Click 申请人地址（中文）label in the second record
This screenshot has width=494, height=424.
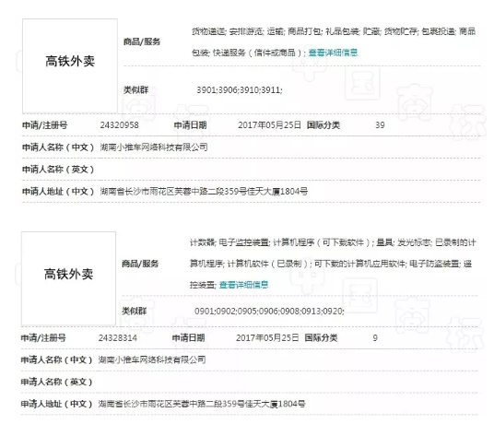click(56, 404)
